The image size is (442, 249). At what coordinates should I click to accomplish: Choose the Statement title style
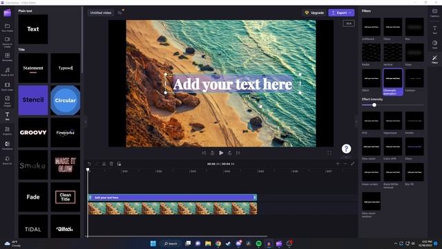[x=33, y=68]
